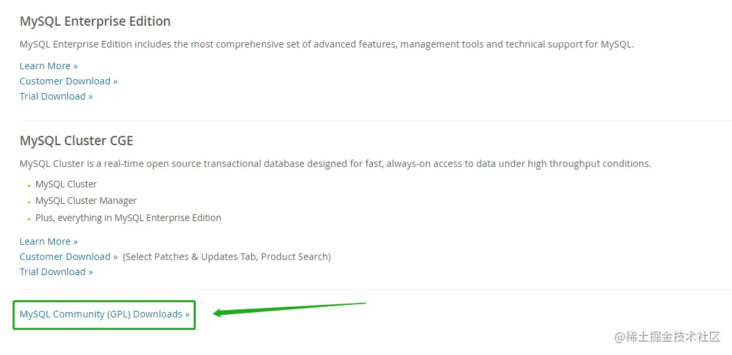Viewport: 732px width, 355px height.
Task: Open Customer Download for Enterprise Edition
Action: pyautogui.click(x=69, y=81)
